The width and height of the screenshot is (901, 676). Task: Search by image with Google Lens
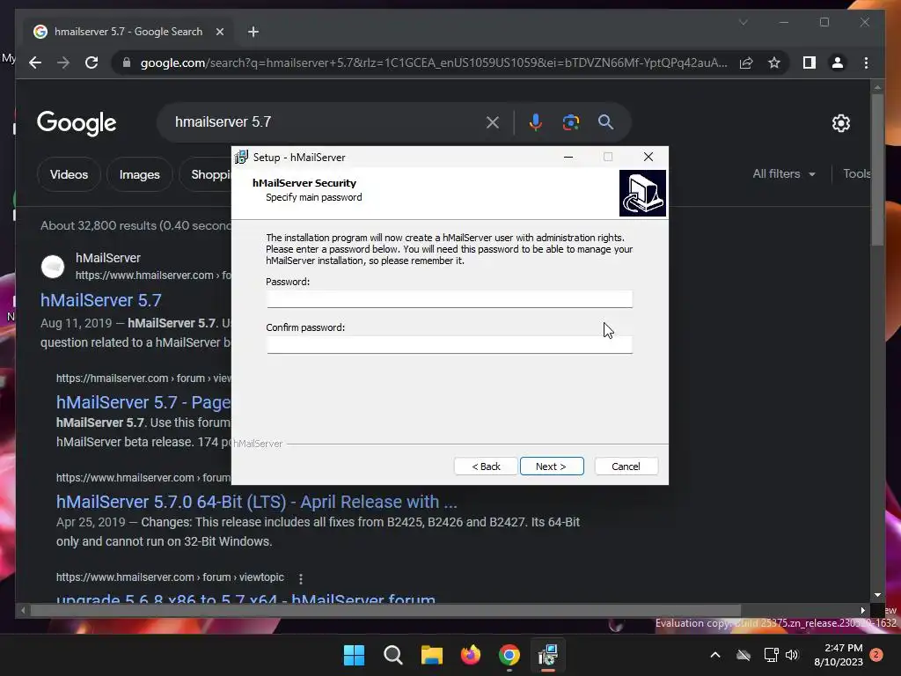(x=570, y=122)
